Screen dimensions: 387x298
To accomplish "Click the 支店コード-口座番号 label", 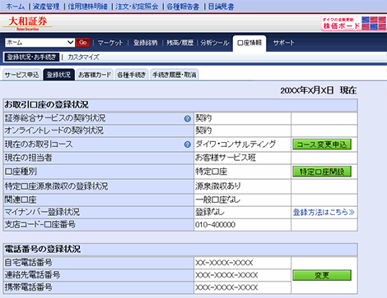I will (x=40, y=224).
